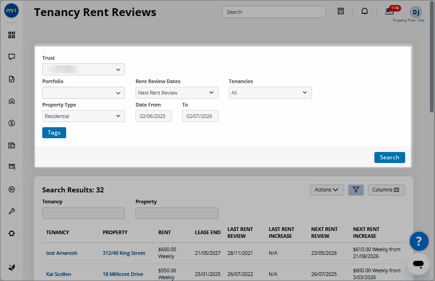Open the messages chat icon in sidebar

(11, 57)
